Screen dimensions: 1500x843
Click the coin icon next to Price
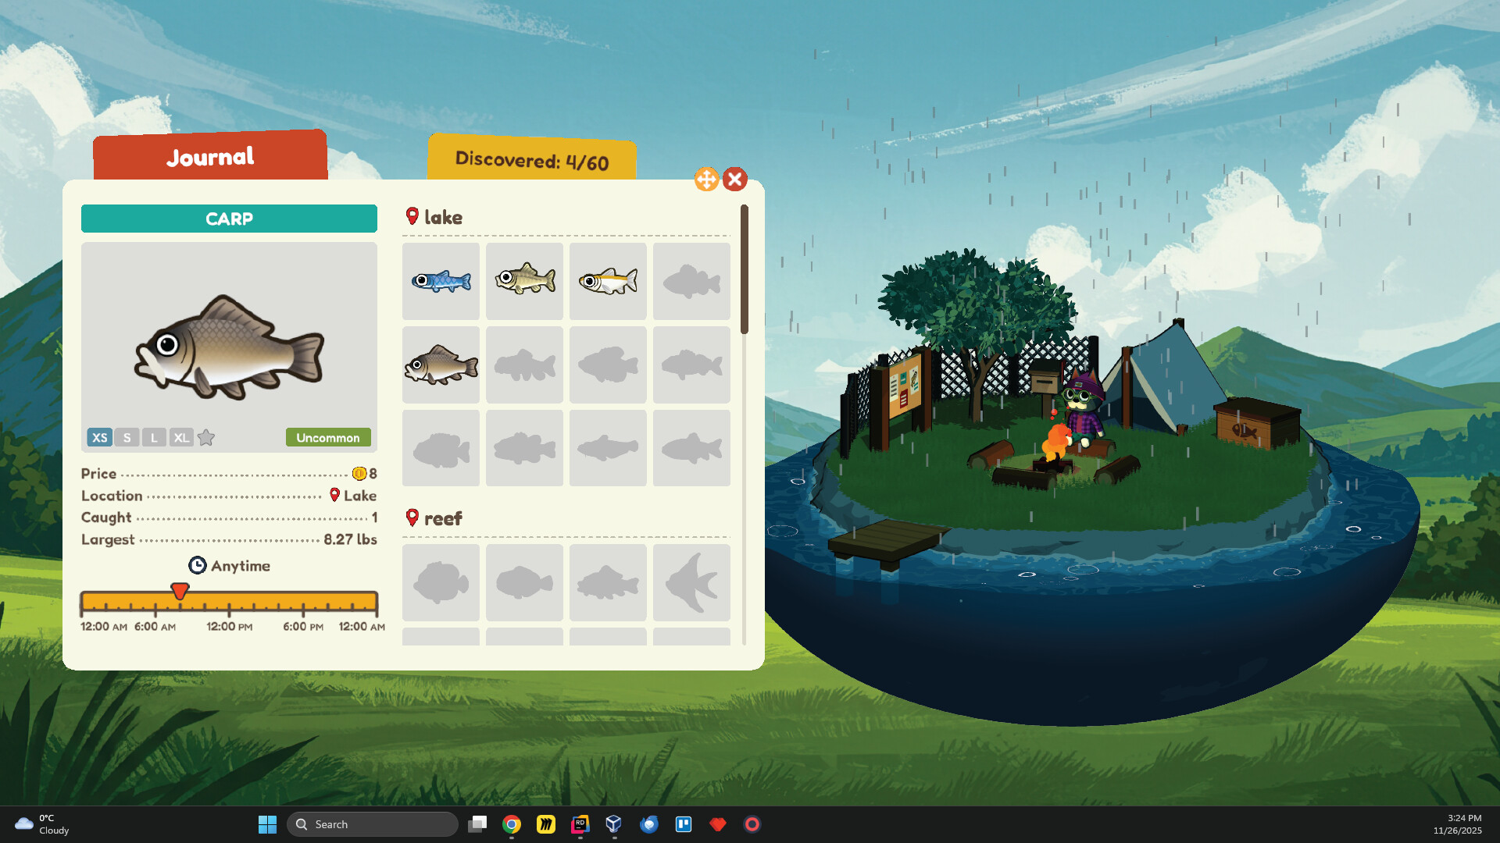(359, 474)
